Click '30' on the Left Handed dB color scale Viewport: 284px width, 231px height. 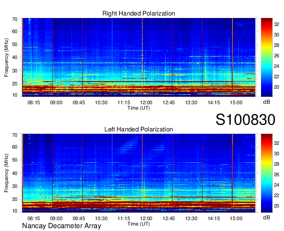point(276,154)
